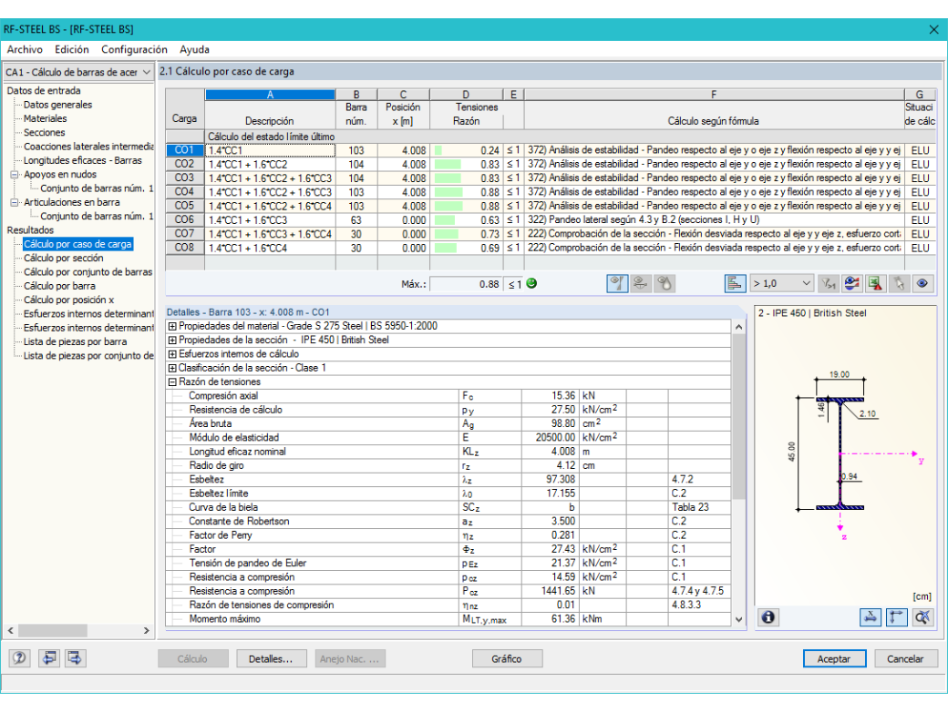The image size is (948, 712).
Task: Open the Archivo menu
Action: point(25,49)
